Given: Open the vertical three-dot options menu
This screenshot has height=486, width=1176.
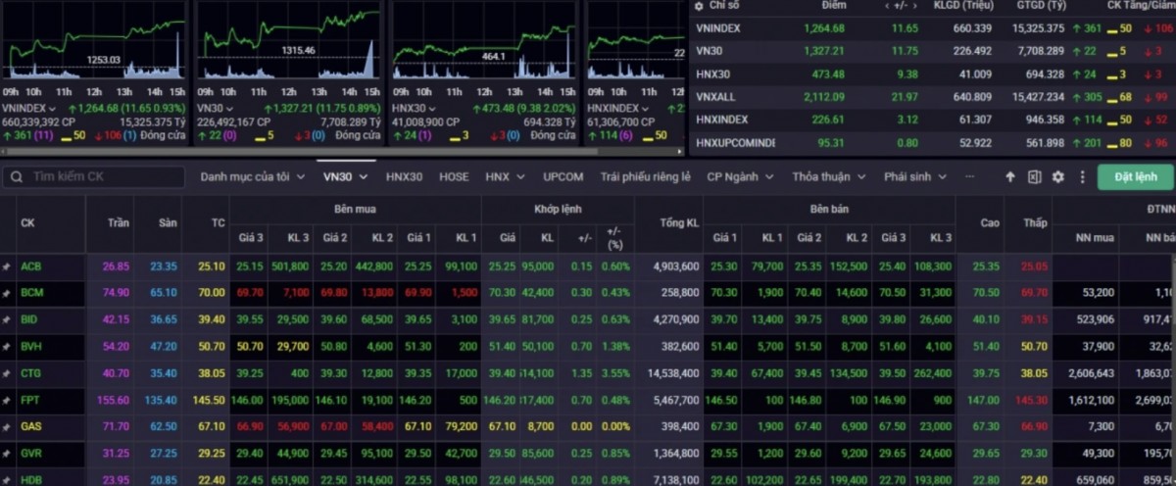Looking at the screenshot, I should (x=1082, y=177).
